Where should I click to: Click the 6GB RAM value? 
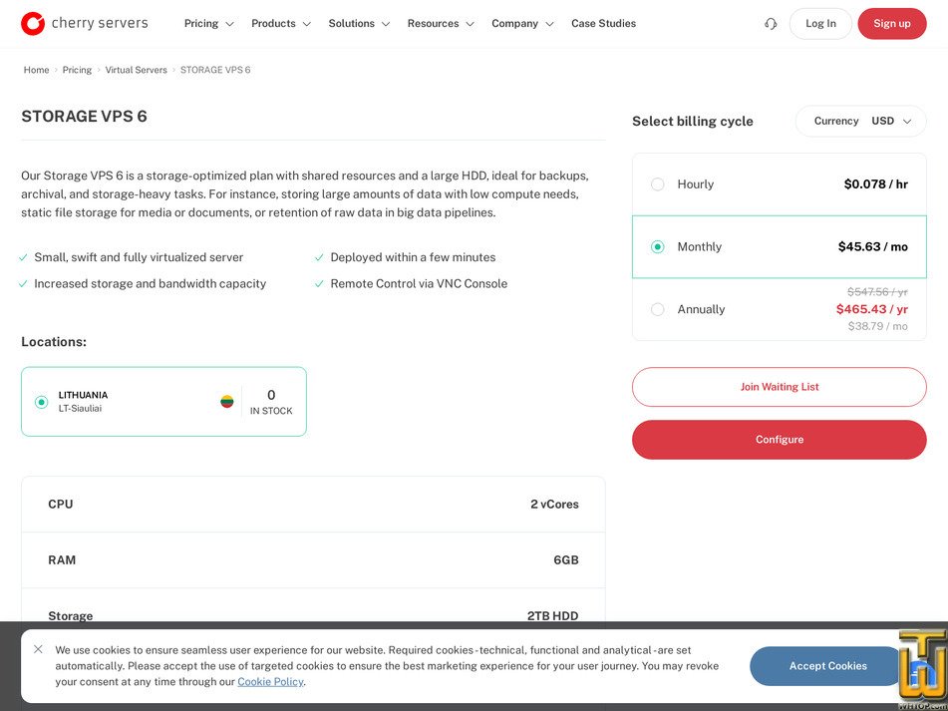tap(566, 559)
